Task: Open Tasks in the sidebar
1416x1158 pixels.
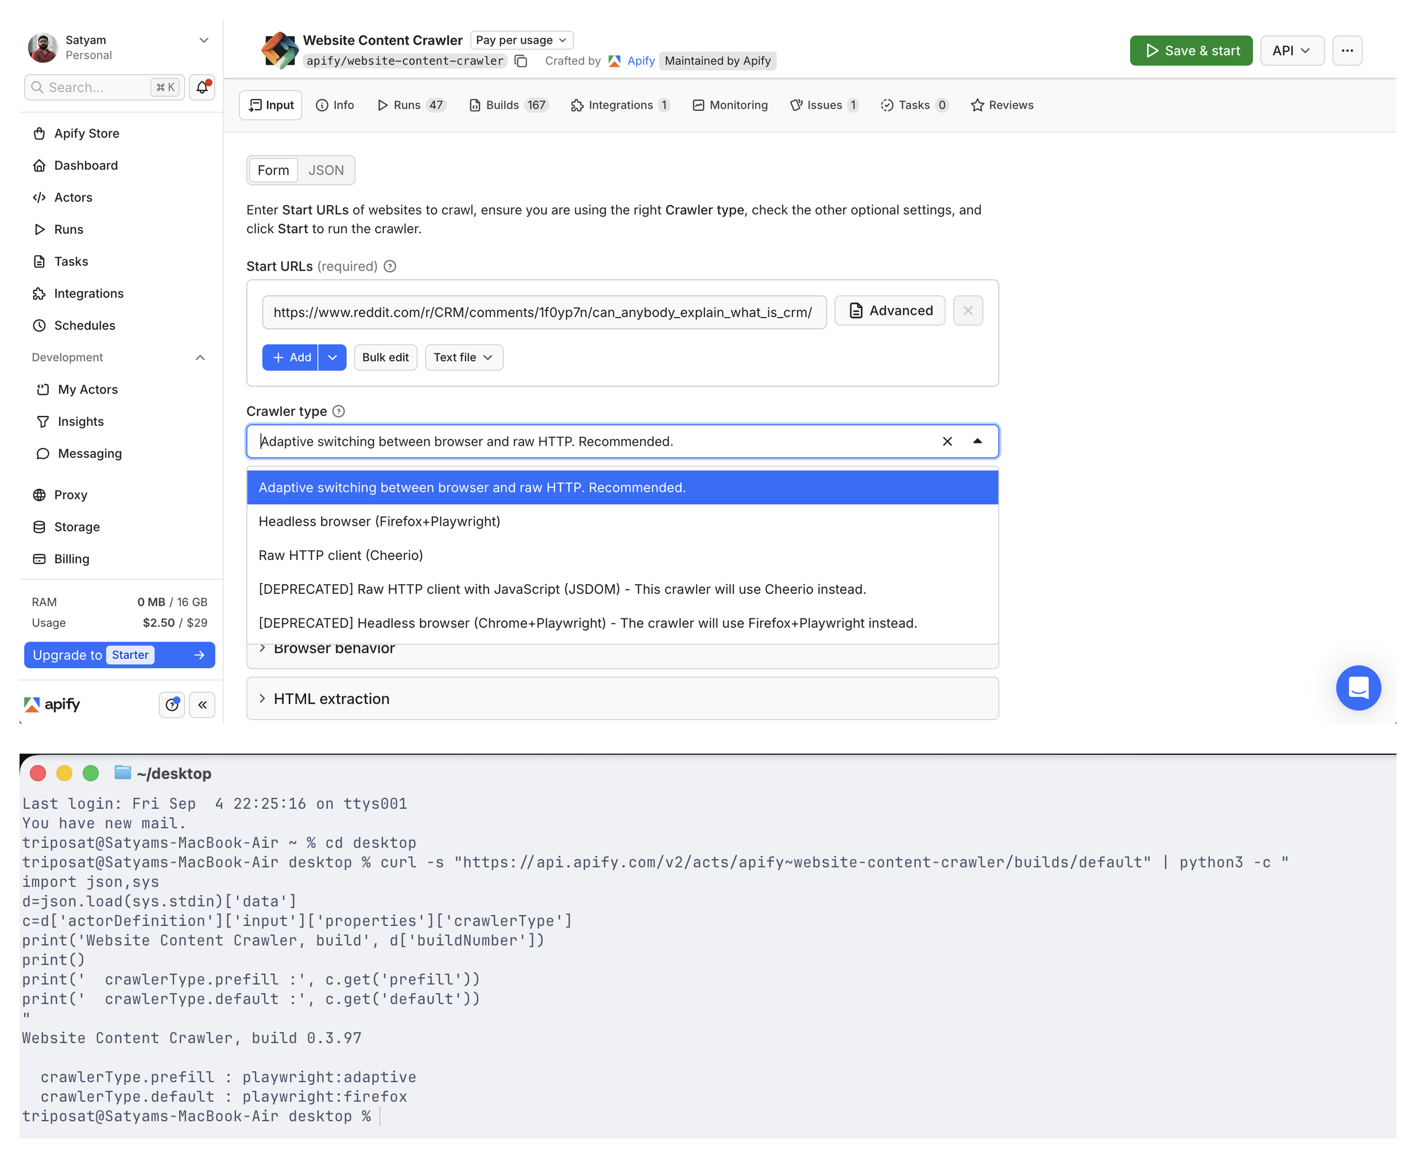Action: tap(71, 261)
